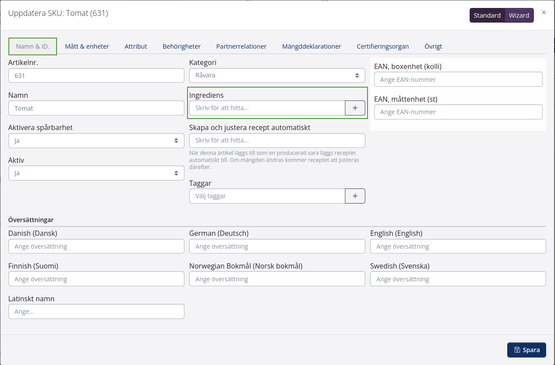Screen dimensions: 555x365
Task: Close the Uppdatera SKU dialog
Action: coord(544,12)
